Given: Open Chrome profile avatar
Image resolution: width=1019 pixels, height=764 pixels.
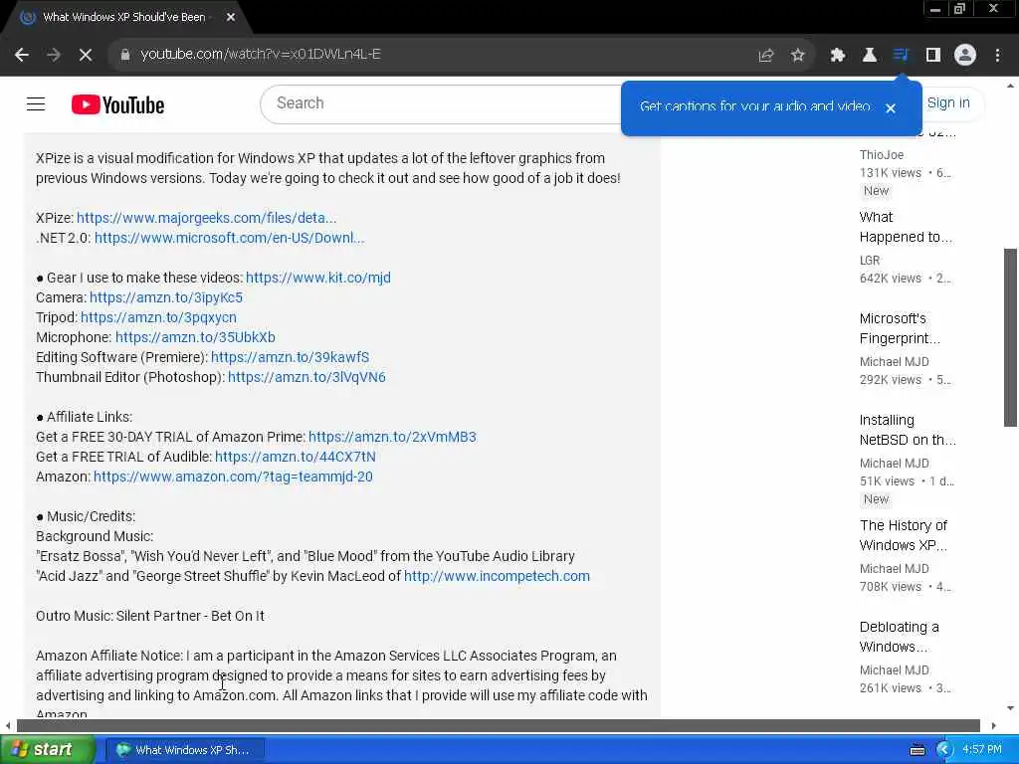Looking at the screenshot, I should coord(965,56).
